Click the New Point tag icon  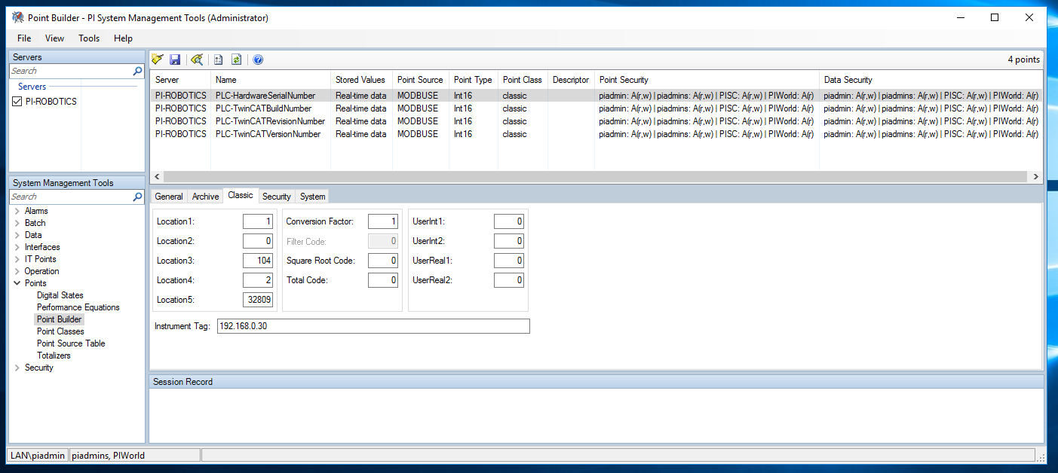pyautogui.click(x=158, y=60)
